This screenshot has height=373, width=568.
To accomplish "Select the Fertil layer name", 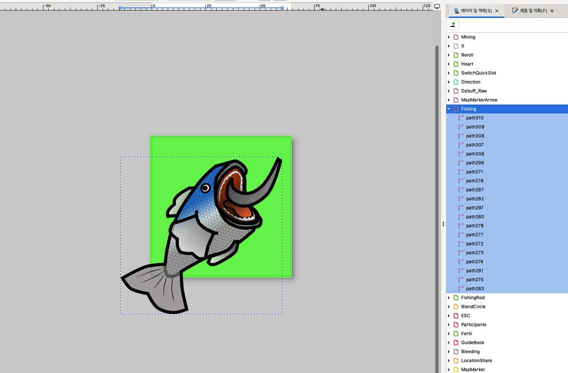I will tap(467, 334).
